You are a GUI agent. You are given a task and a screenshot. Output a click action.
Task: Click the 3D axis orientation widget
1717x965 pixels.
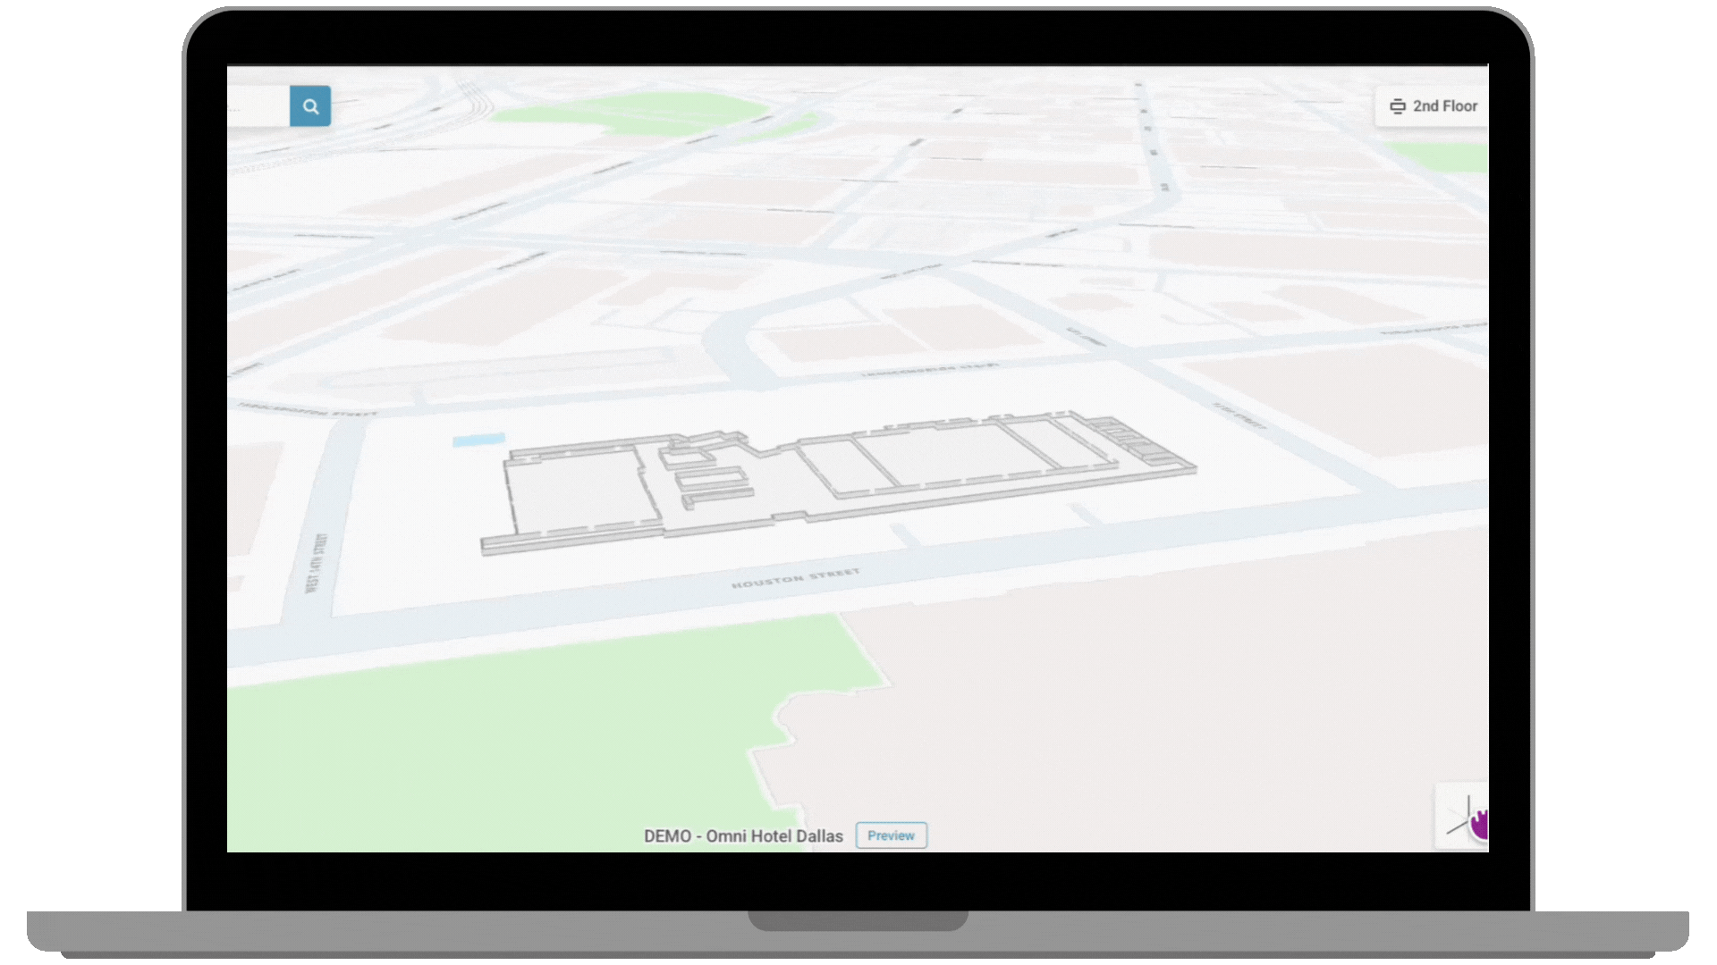[1459, 817]
